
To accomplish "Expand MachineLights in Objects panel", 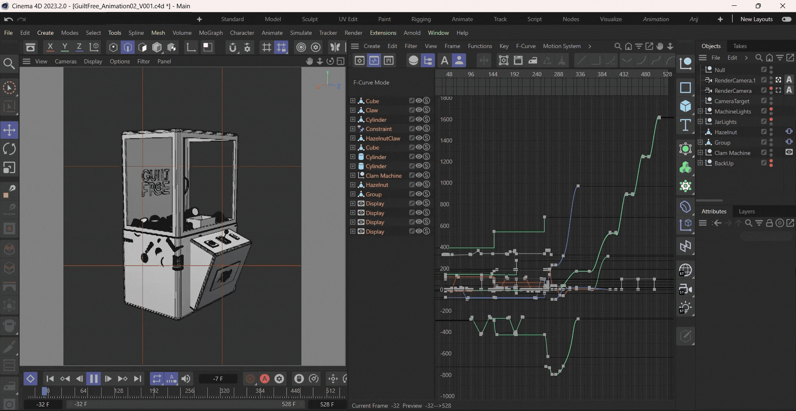I will [x=700, y=111].
